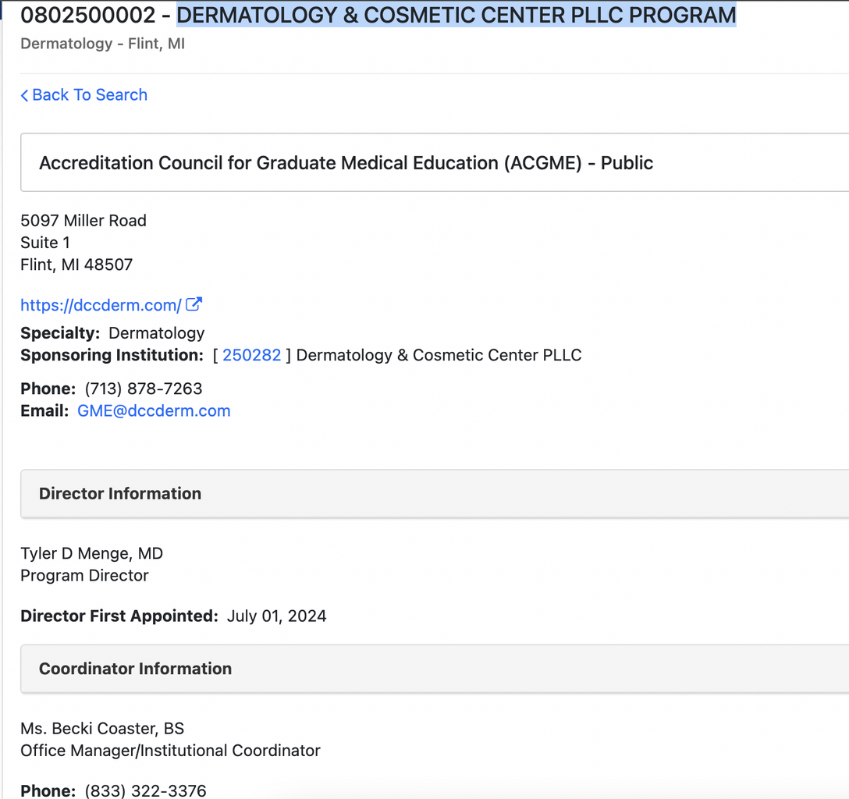Click the external link icon beside dccderm.com
Screen dimensions: 849x799
[x=194, y=304]
